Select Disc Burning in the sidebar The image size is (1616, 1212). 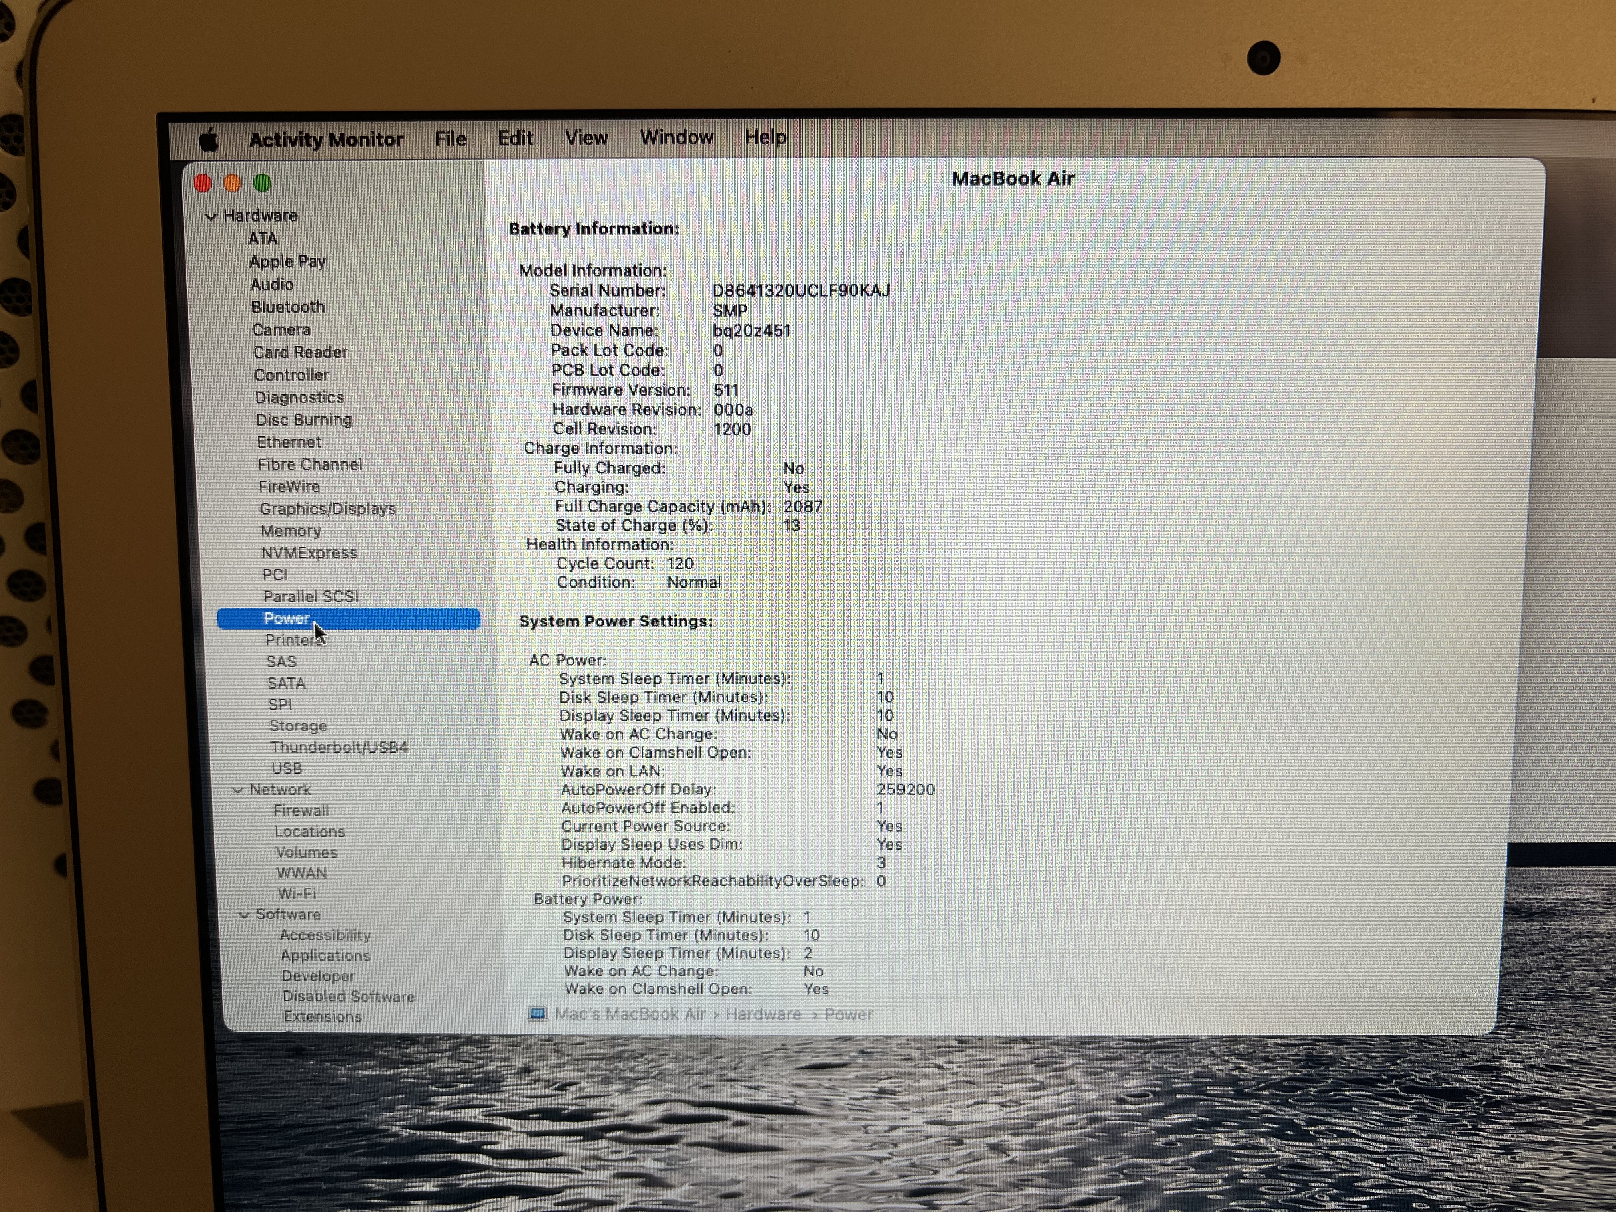point(304,420)
